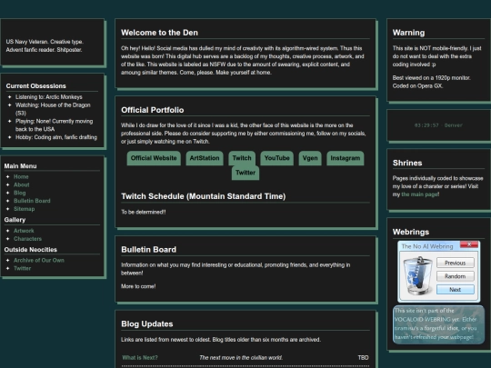Click Previous in No AI Webring

(456, 263)
